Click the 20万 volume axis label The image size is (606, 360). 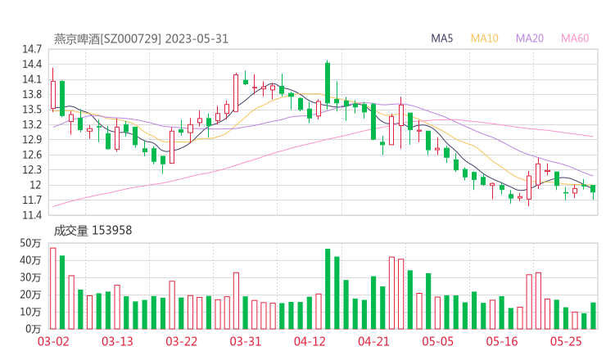click(x=30, y=295)
